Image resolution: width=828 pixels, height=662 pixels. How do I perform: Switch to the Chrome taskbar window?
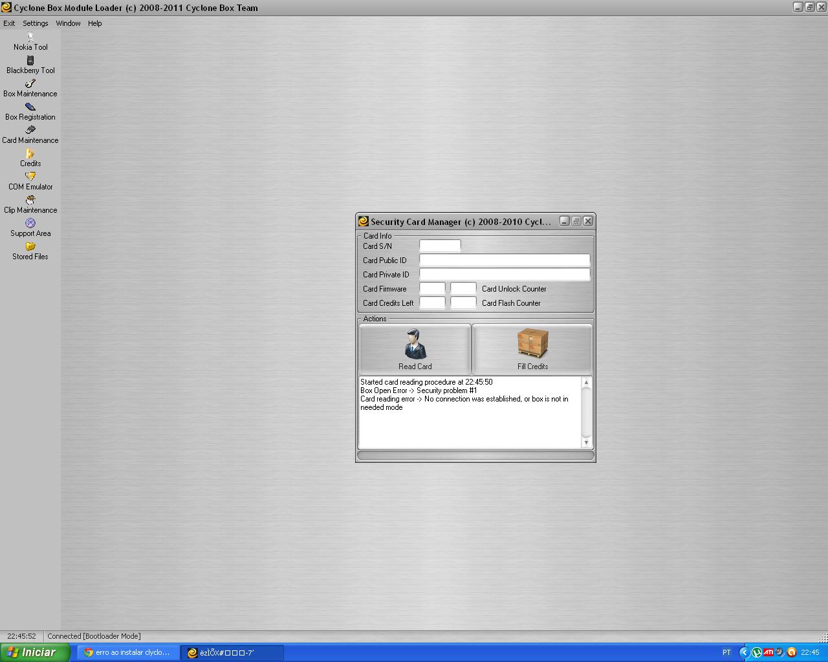coord(128,652)
